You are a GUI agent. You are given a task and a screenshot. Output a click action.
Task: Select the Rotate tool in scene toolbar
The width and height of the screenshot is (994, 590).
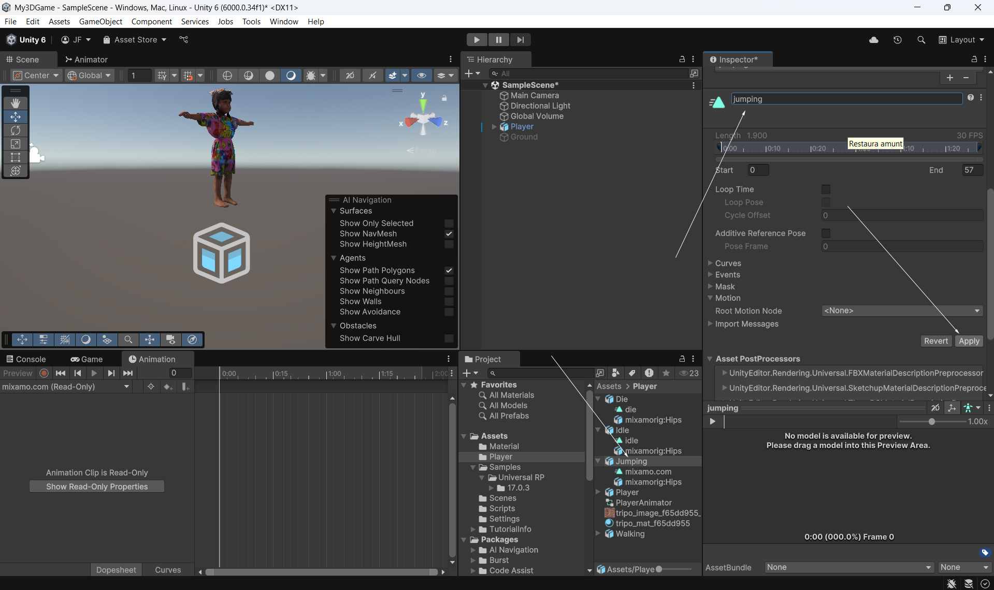pos(16,130)
